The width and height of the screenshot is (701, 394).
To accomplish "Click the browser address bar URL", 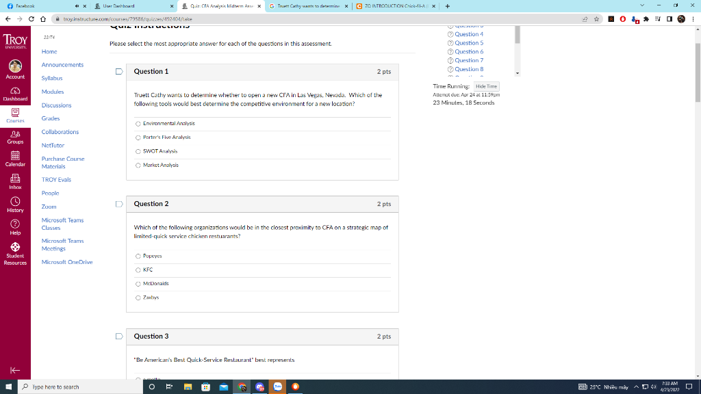I will click(x=127, y=19).
